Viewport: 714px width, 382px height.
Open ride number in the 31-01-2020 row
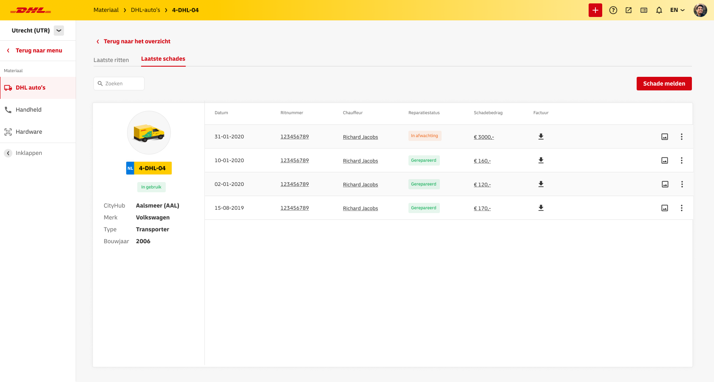point(295,137)
